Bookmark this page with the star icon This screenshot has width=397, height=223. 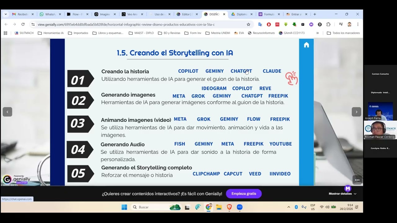[248, 24]
